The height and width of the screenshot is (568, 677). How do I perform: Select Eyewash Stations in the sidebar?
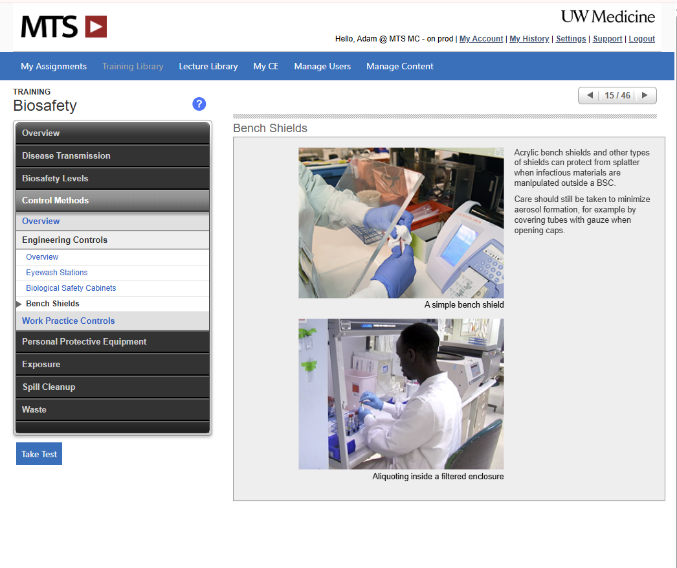click(57, 273)
